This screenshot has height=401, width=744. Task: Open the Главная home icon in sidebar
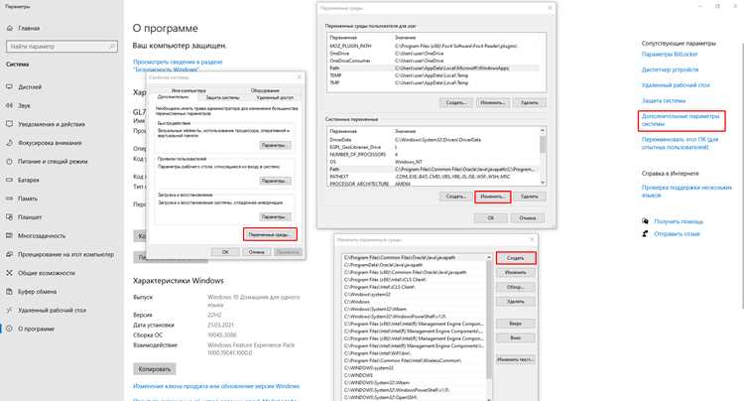[10, 28]
